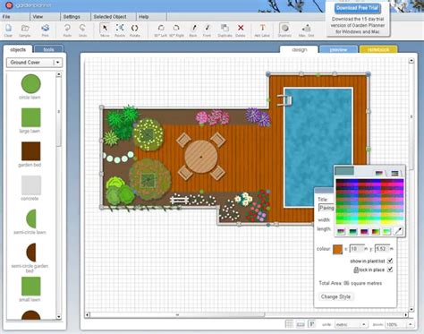
Task: Toggle the Shadows toolbar button
Action: click(284, 30)
